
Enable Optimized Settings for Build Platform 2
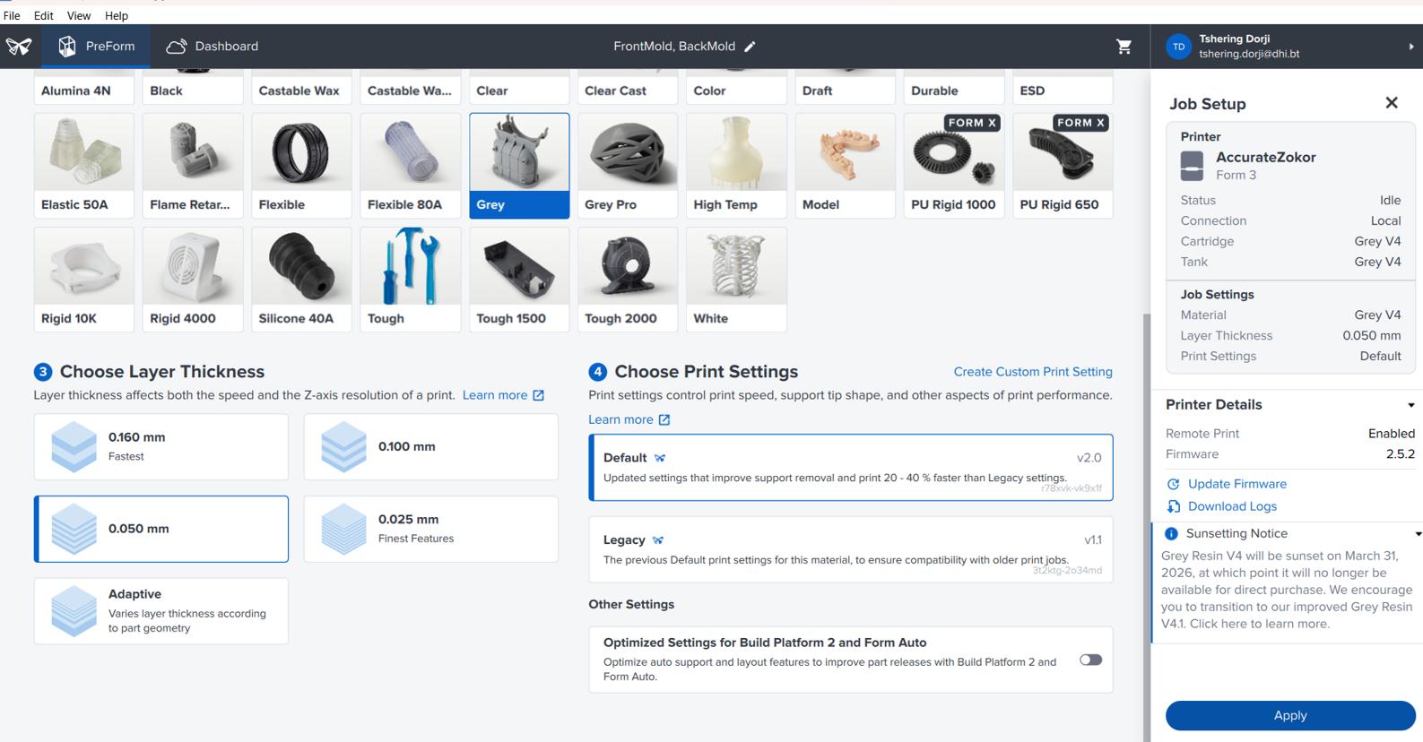[1090, 660]
